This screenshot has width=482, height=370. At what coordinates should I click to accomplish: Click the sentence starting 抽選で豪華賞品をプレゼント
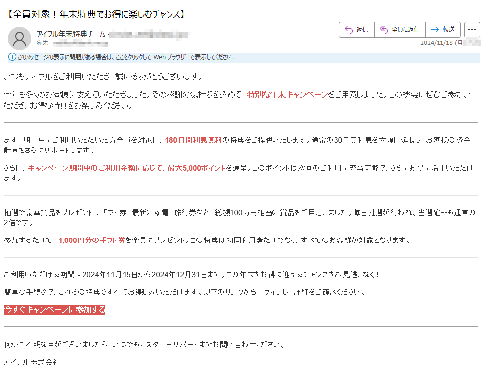tap(239, 218)
